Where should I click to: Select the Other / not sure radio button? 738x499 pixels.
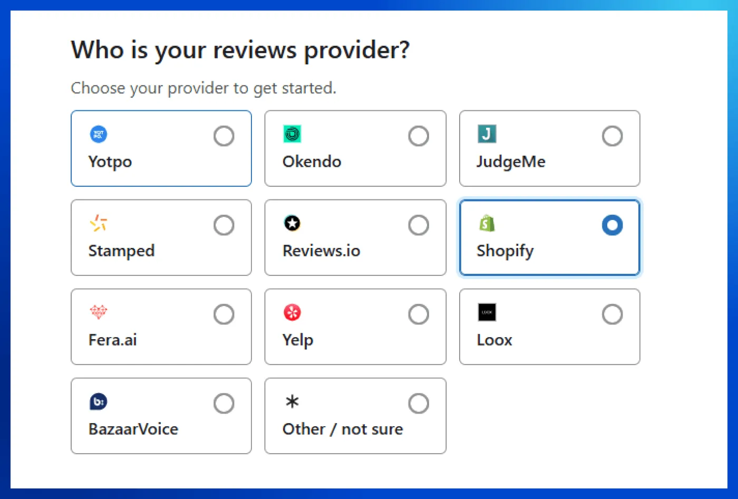(x=418, y=403)
